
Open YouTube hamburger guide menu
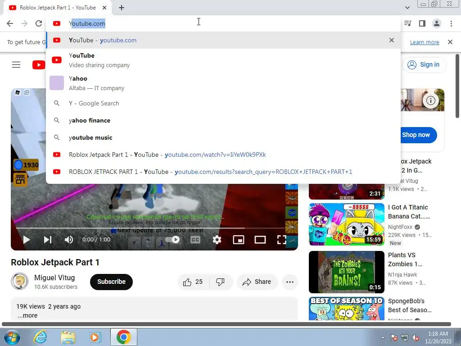click(x=16, y=64)
